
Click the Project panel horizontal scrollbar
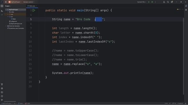tap(10, 101)
